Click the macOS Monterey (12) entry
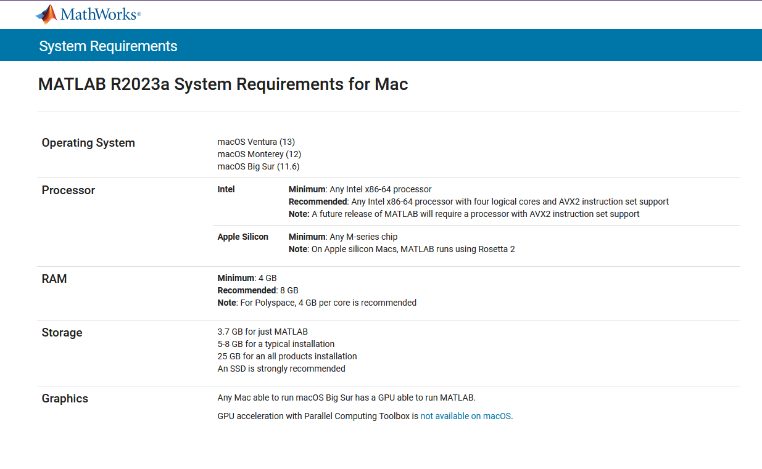Screen dimensions: 762x469 point(259,154)
